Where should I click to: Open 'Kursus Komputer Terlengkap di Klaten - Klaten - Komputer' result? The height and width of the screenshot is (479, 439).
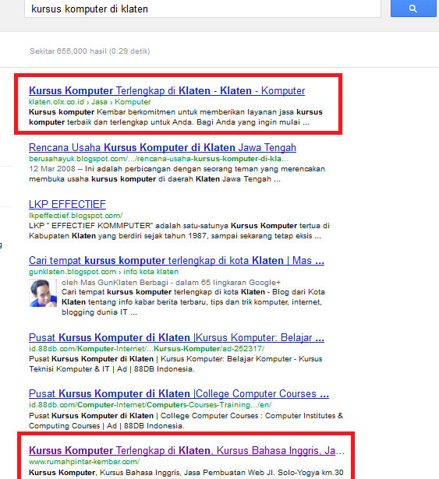click(167, 90)
